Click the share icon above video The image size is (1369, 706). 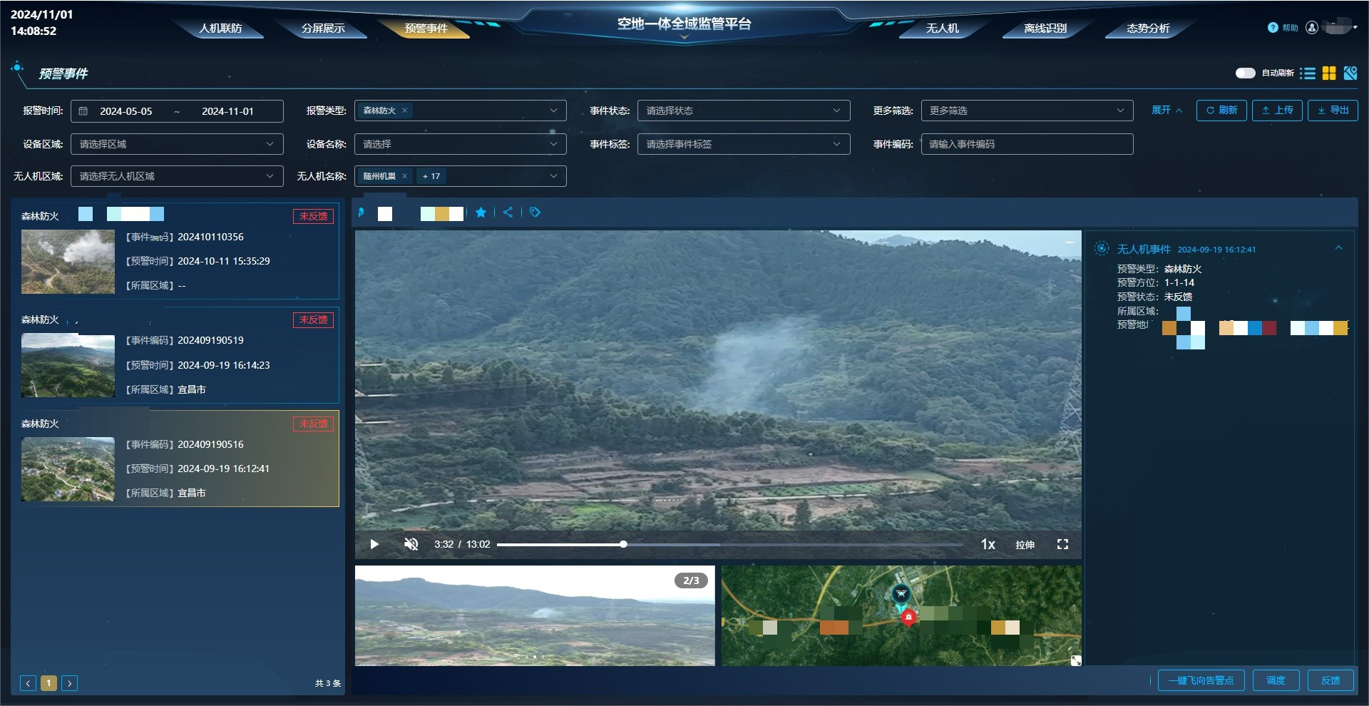click(x=508, y=213)
